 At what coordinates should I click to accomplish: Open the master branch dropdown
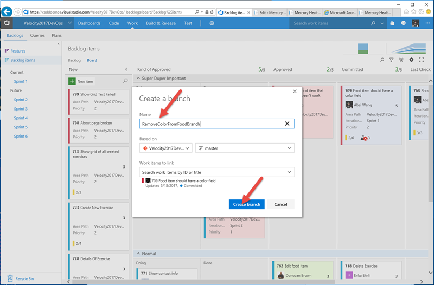(x=245, y=148)
